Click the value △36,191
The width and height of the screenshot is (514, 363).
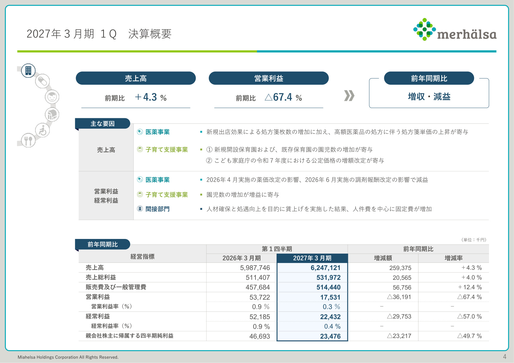coord(399,297)
